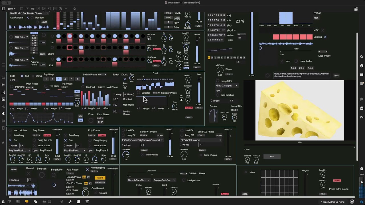This screenshot has height=205, width=365.
Task: Open the Glitch2.maxpat dropdown
Action: tap(227, 85)
